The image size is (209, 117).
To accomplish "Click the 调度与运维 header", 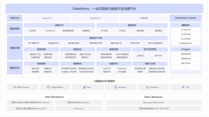I will (x=150, y=64).
